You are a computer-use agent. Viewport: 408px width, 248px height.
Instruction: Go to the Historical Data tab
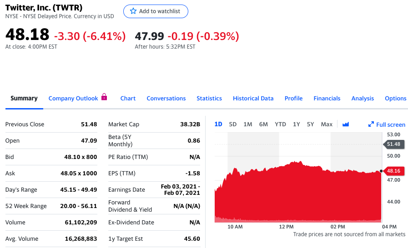(x=253, y=99)
